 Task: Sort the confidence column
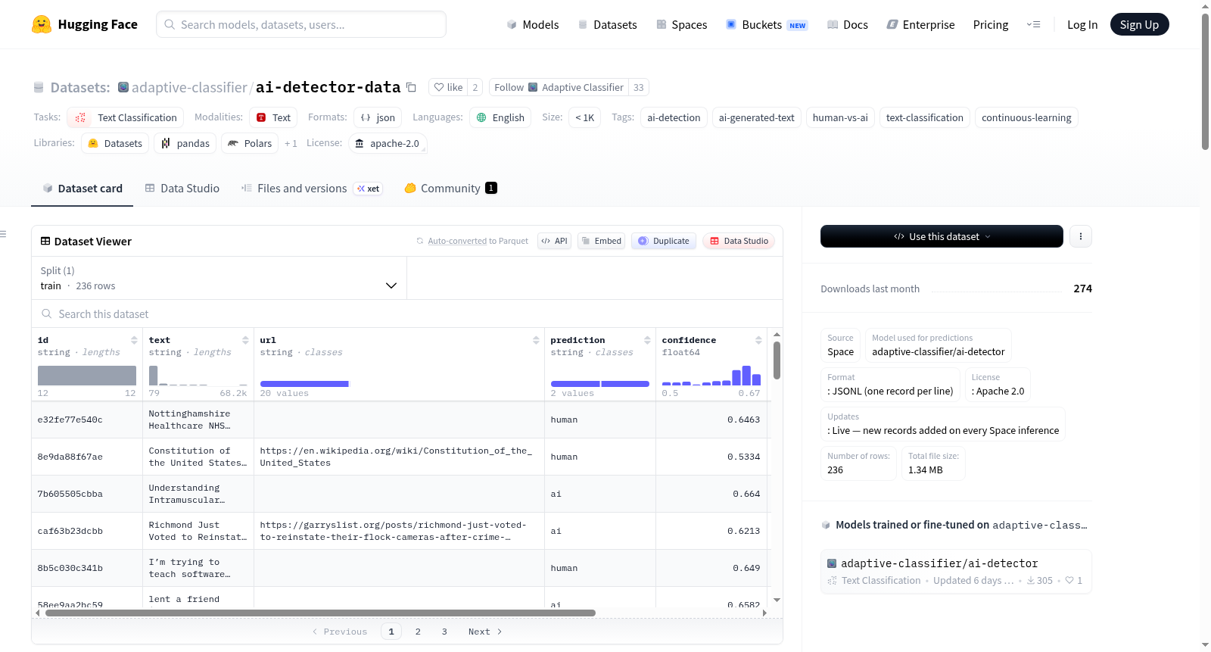click(x=758, y=340)
